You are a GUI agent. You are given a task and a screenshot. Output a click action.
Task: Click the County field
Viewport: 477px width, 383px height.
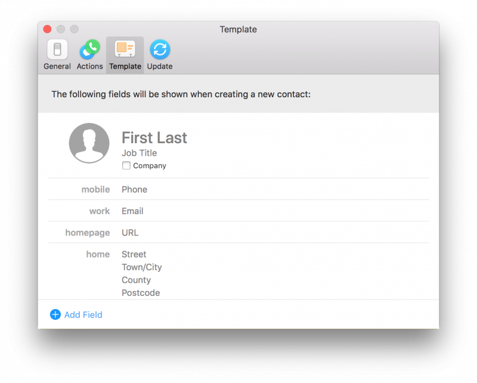pyautogui.click(x=137, y=280)
